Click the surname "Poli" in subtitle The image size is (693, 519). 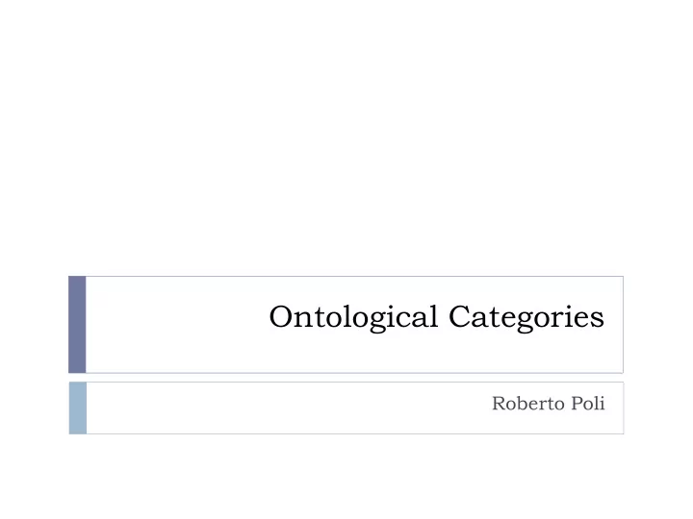(588, 404)
